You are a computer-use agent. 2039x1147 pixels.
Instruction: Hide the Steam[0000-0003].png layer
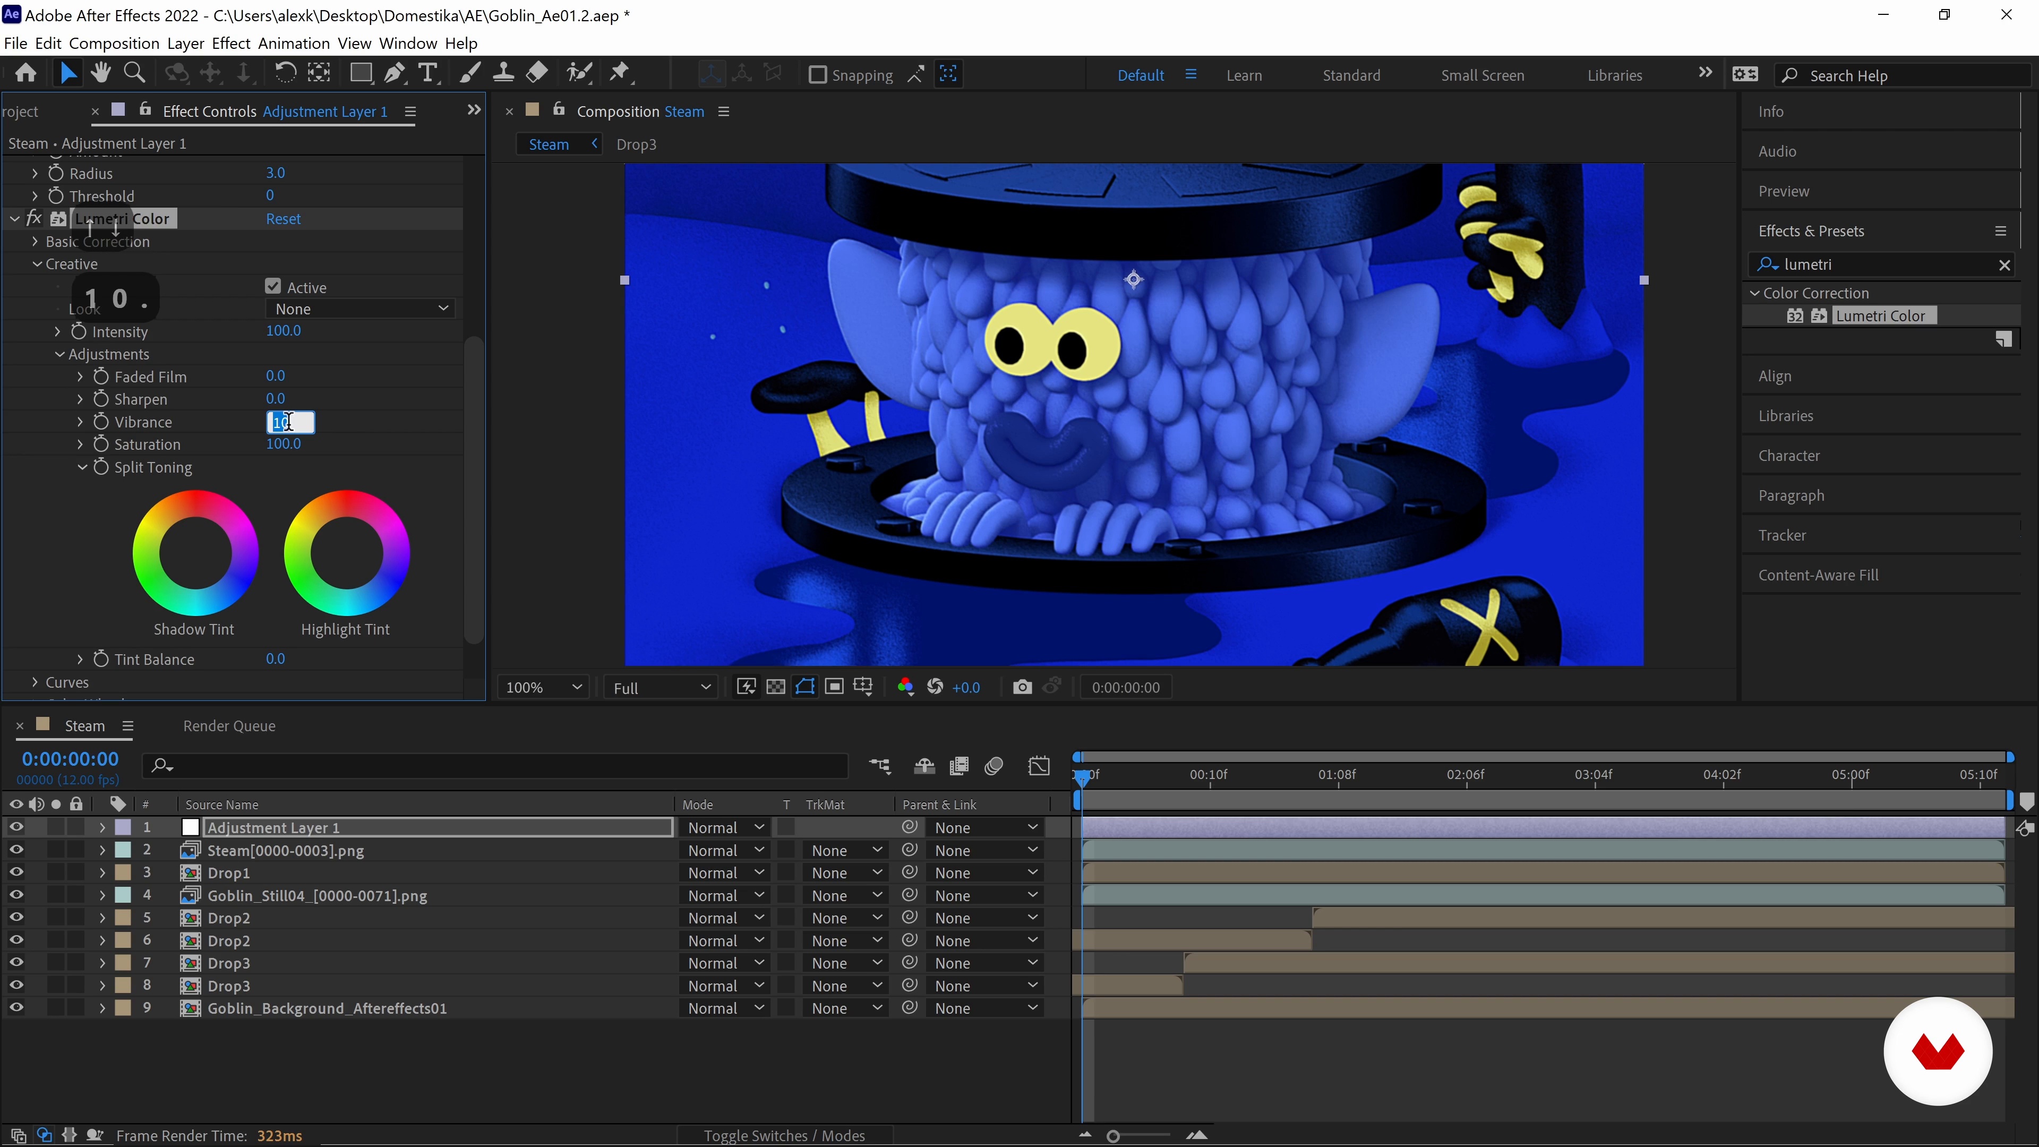click(16, 850)
